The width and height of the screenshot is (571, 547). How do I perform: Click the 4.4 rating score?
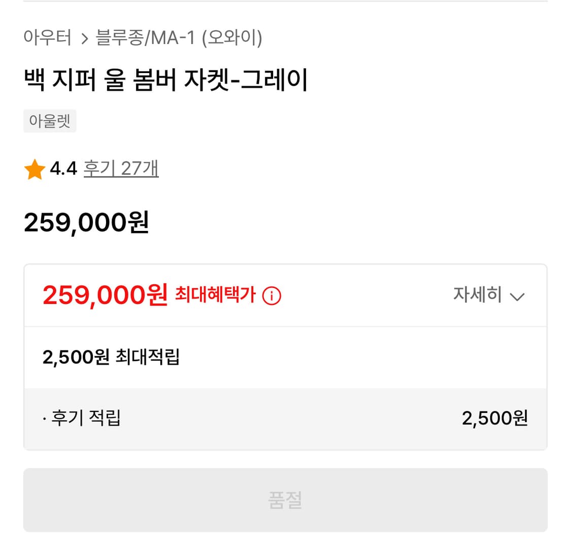pos(63,168)
